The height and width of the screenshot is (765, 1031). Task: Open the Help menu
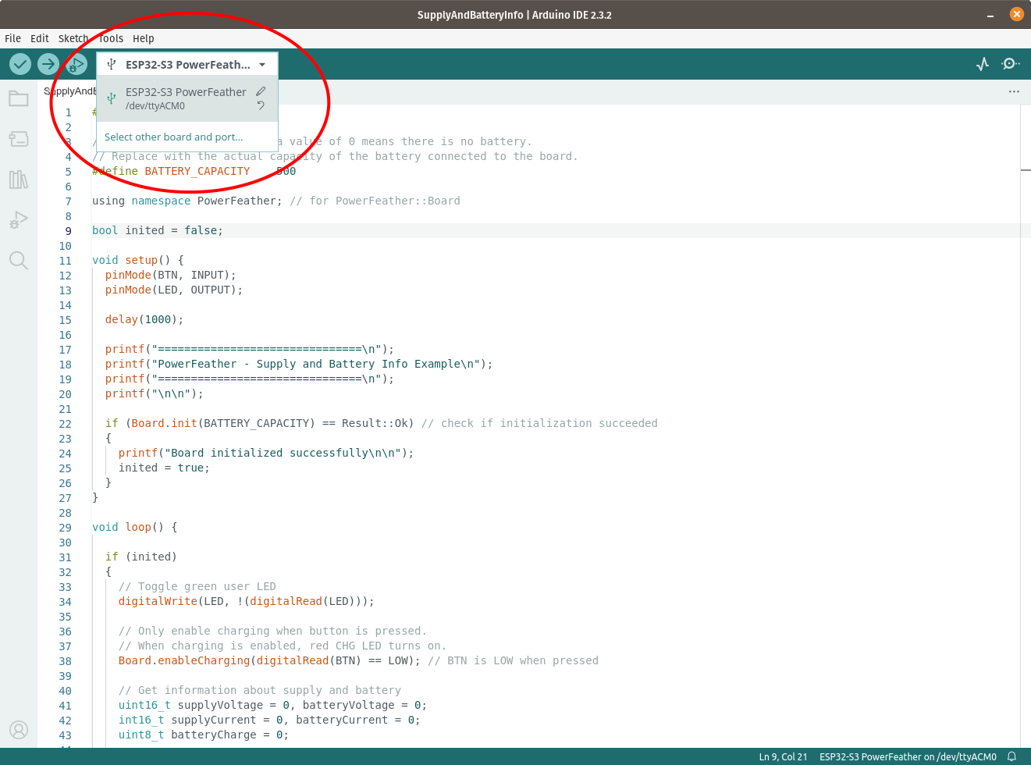tap(143, 38)
